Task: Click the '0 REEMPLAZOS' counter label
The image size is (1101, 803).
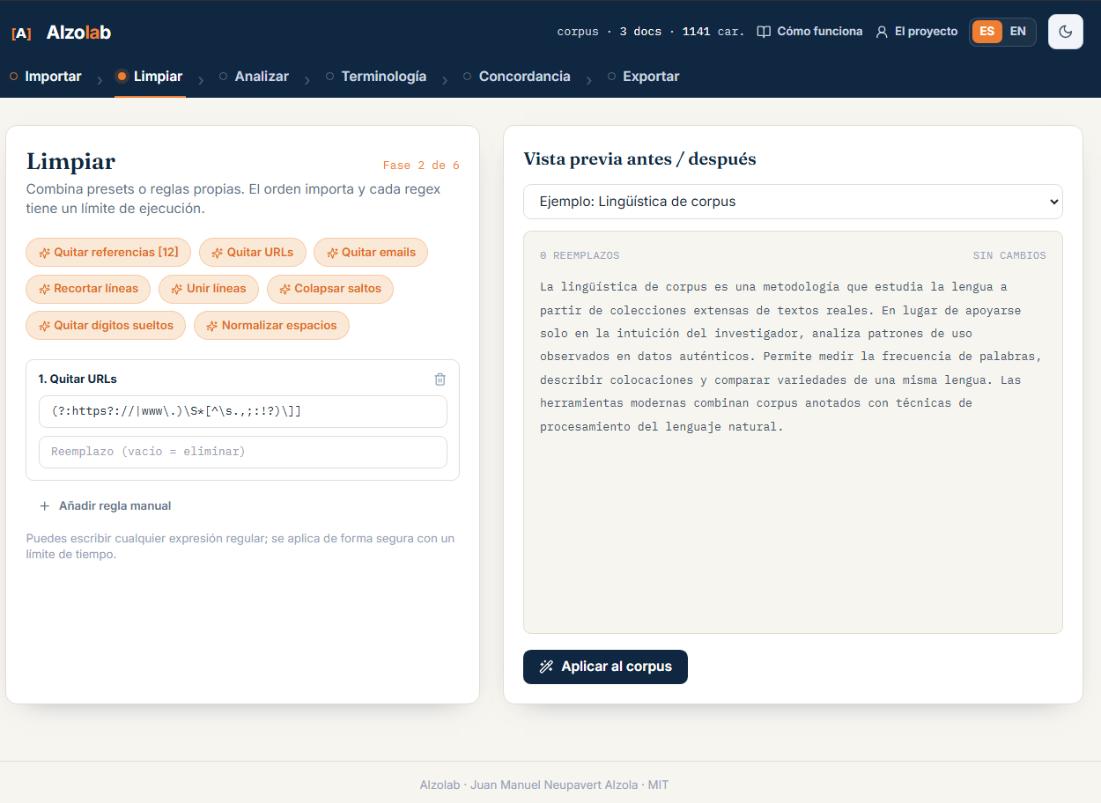Action: point(580,256)
